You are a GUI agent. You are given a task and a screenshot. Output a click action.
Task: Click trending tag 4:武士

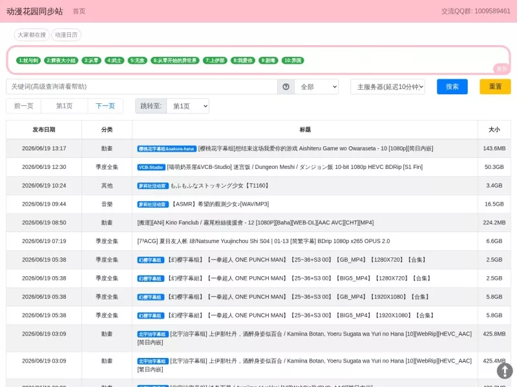point(114,61)
